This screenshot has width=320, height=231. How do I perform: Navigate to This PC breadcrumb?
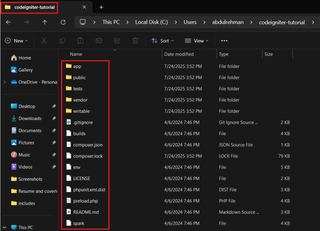click(111, 22)
